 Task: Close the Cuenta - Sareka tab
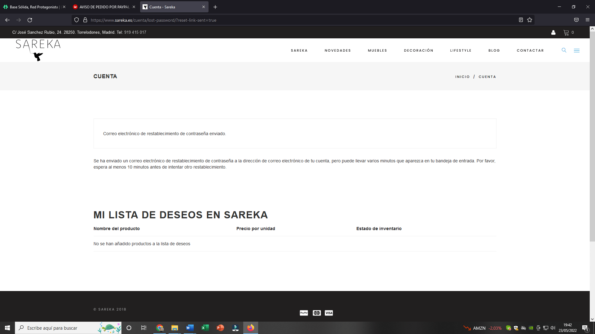click(204, 7)
